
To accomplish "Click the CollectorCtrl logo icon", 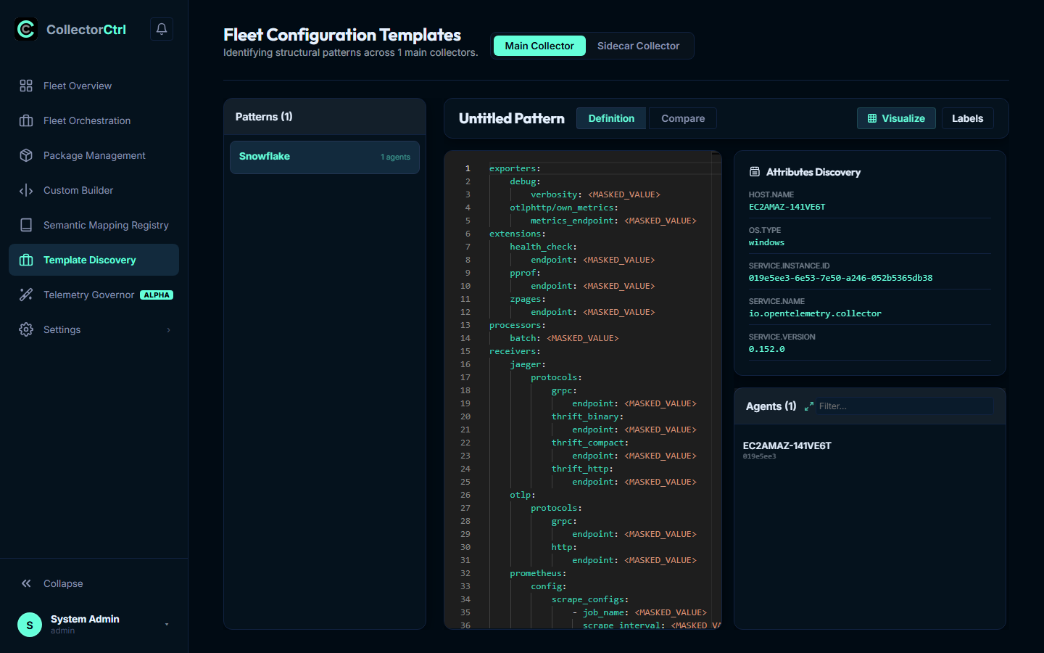I will tap(26, 29).
